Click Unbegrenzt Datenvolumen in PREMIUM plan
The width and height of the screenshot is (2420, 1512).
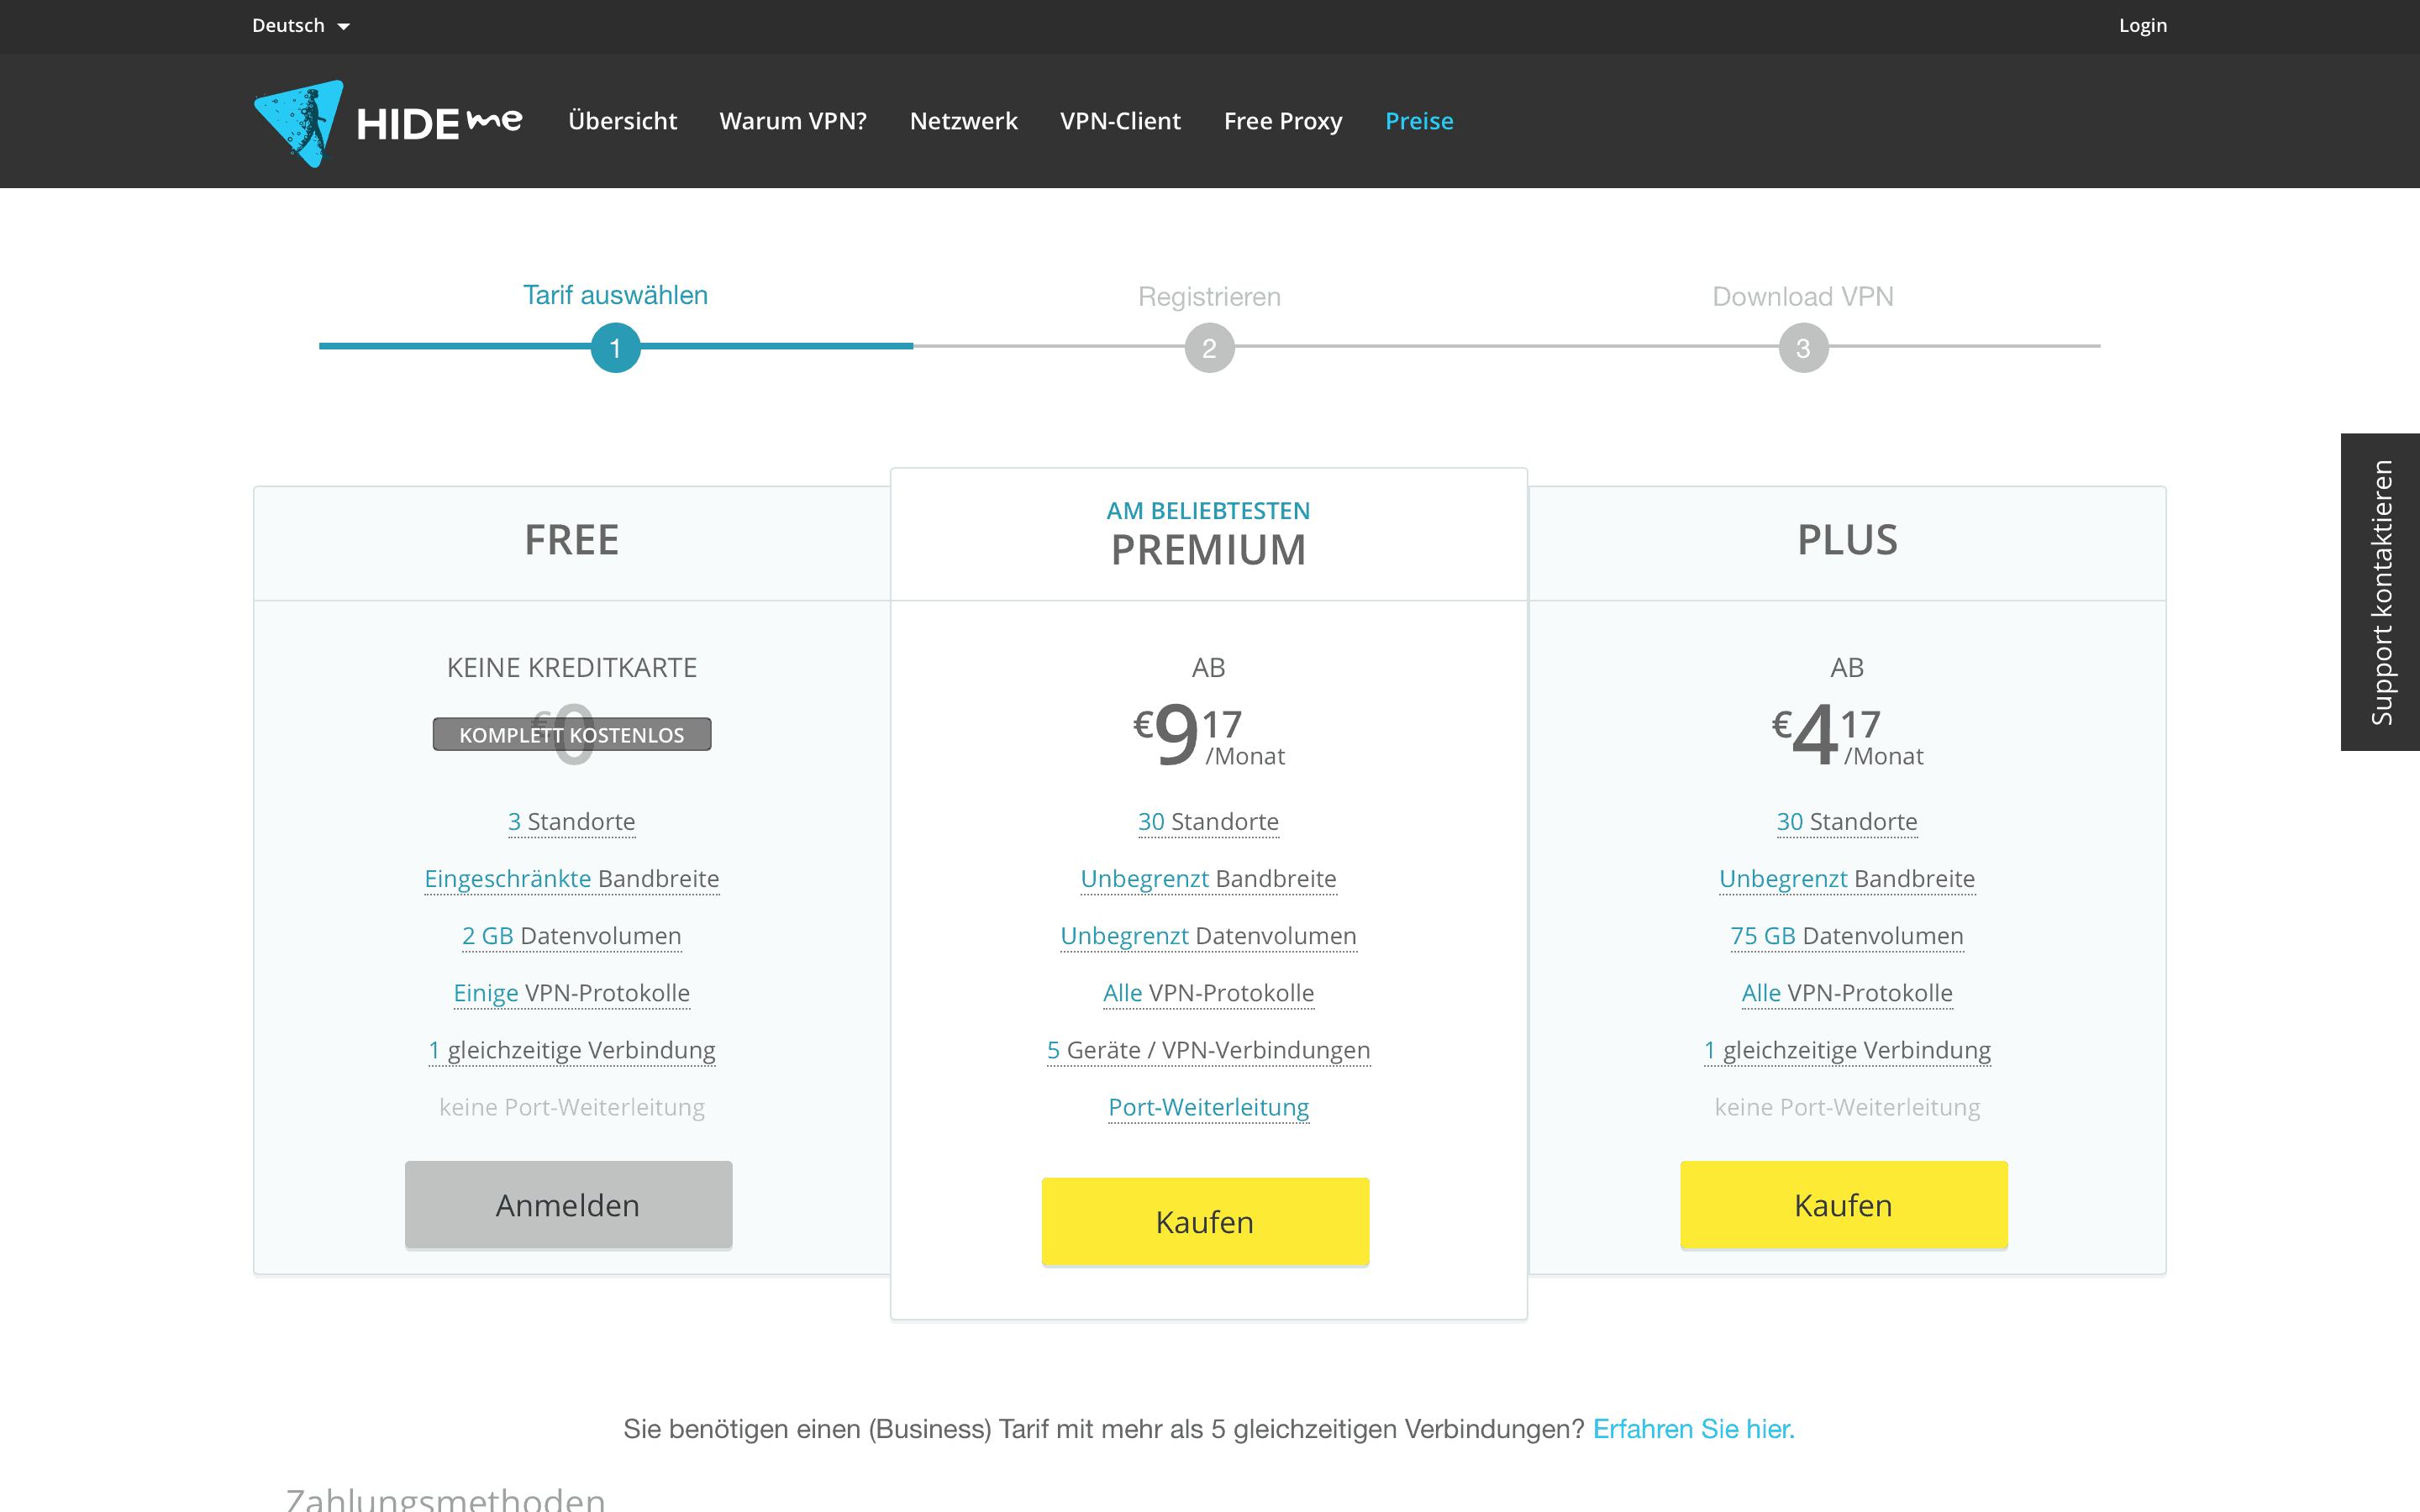point(1208,936)
